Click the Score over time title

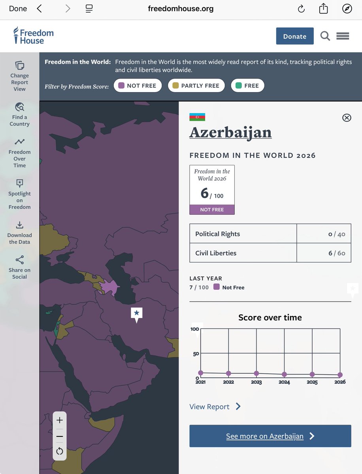click(x=270, y=317)
